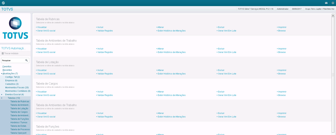Open Tabela de Lotação in sidebar tree
The width and height of the screenshot is (336, 135).
click(19, 109)
